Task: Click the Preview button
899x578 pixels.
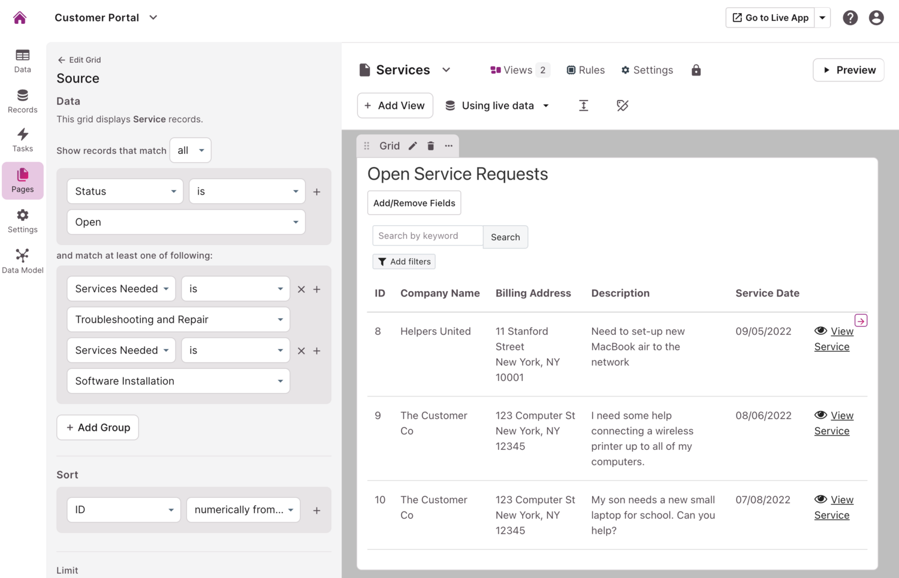Action: pyautogui.click(x=848, y=70)
